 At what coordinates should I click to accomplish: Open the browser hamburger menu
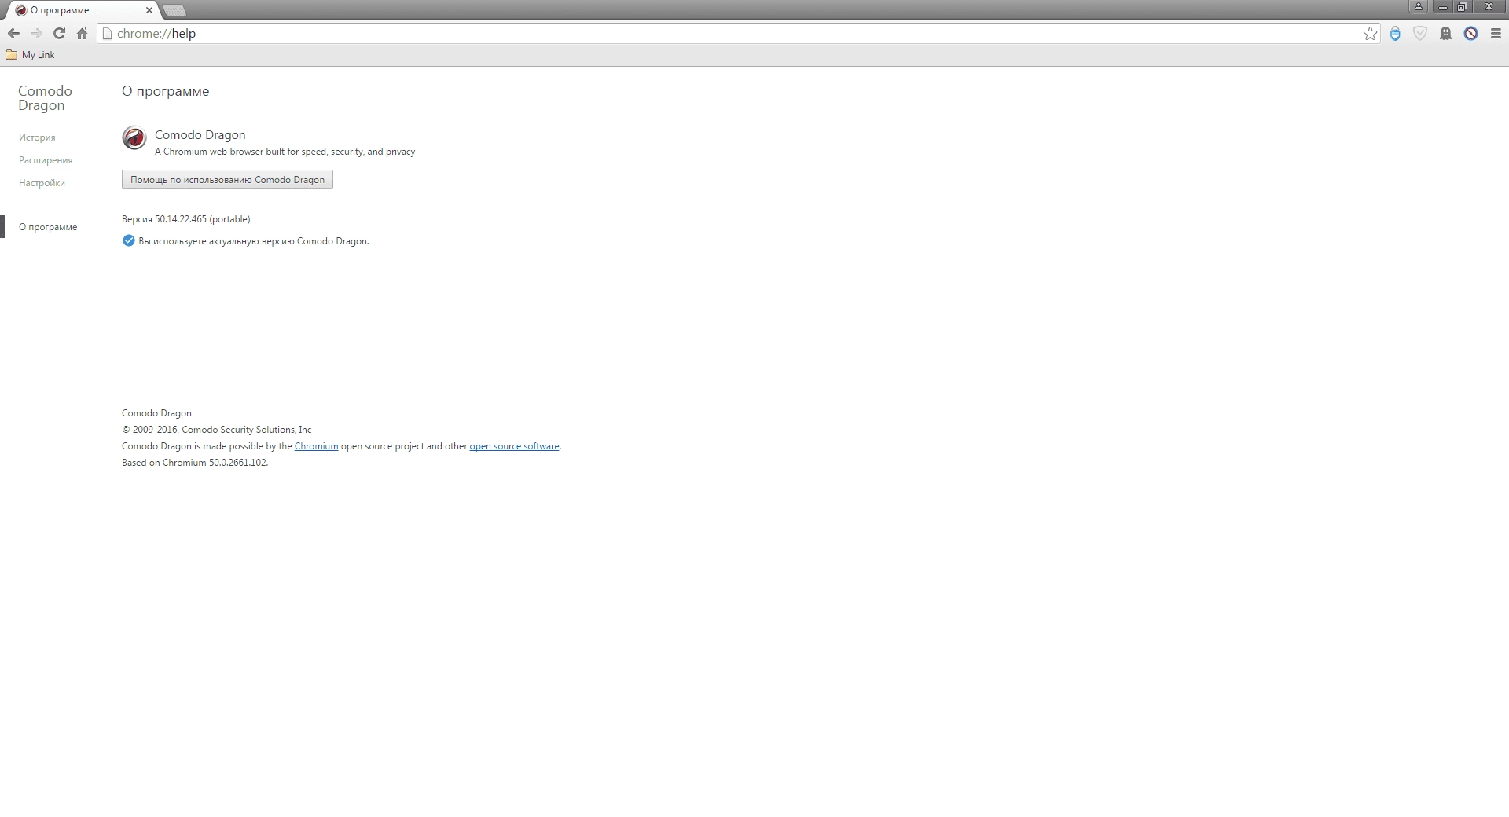pos(1496,33)
